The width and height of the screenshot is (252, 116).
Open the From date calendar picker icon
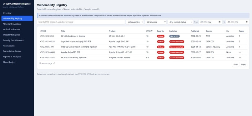[x=219, y=22]
